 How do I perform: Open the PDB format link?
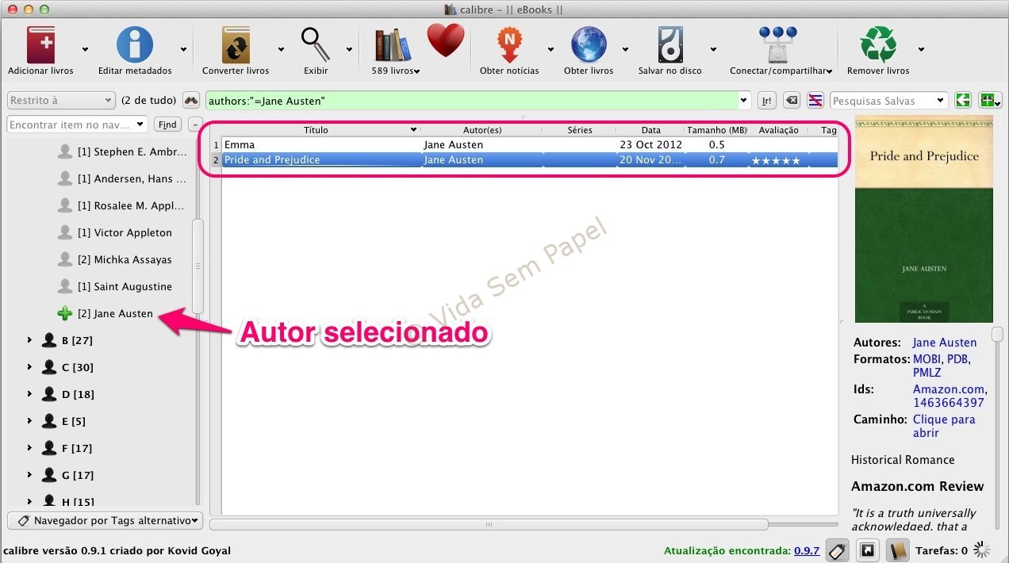tap(956, 359)
